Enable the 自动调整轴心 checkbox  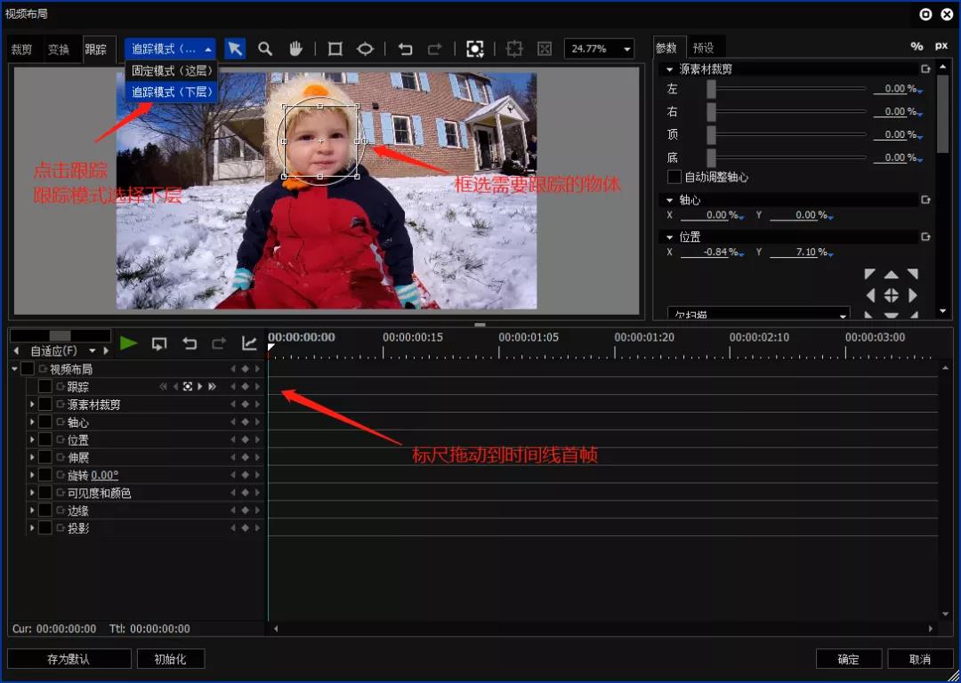(674, 177)
